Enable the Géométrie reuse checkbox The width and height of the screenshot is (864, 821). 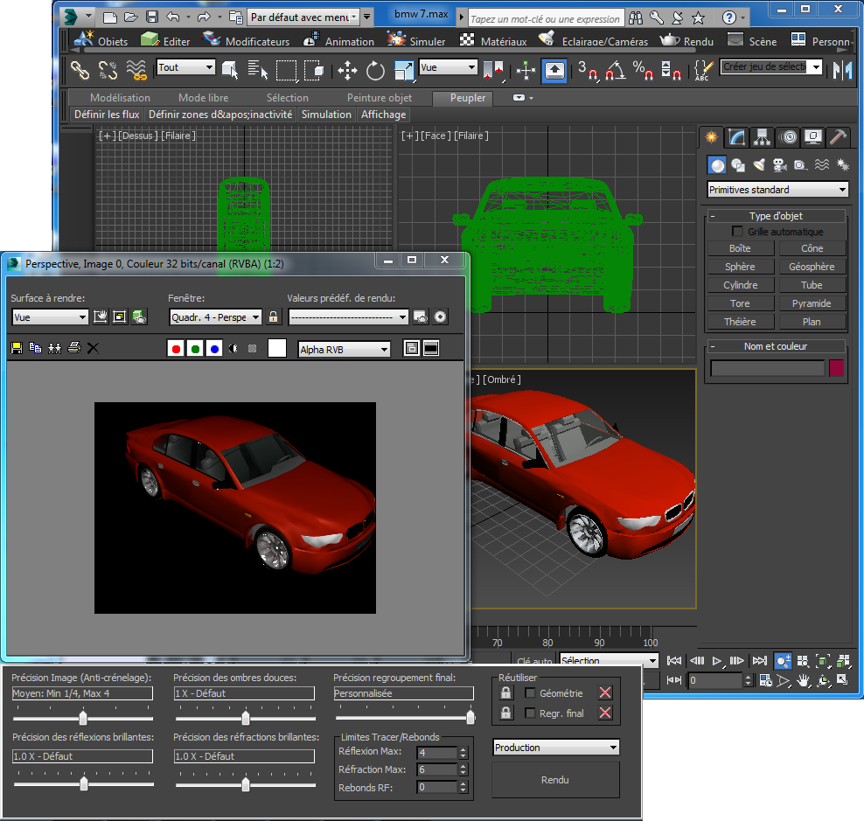(x=530, y=693)
